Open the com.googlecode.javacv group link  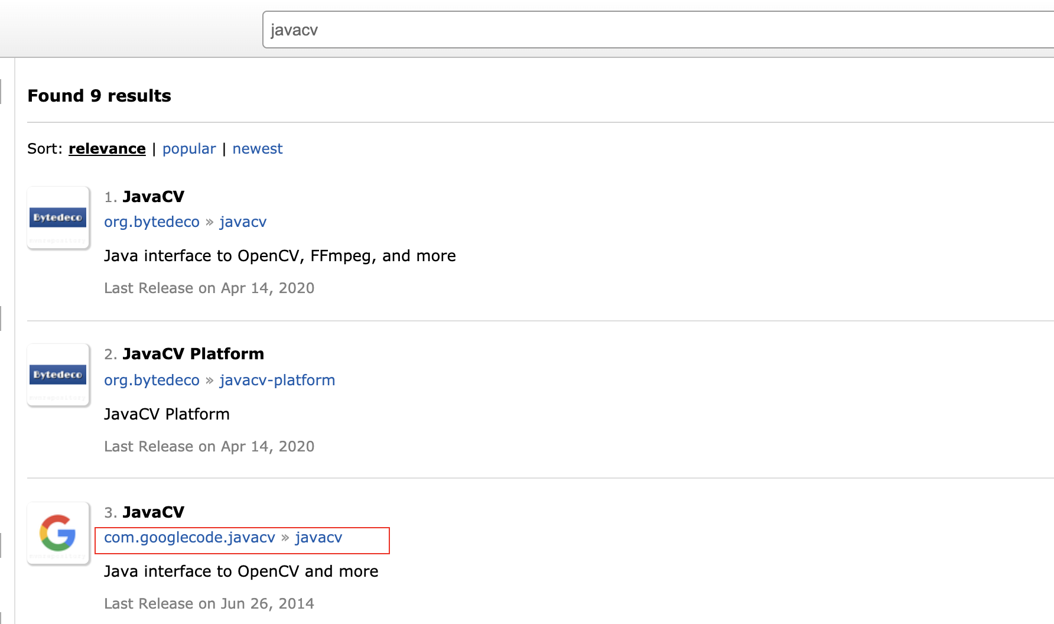click(190, 538)
